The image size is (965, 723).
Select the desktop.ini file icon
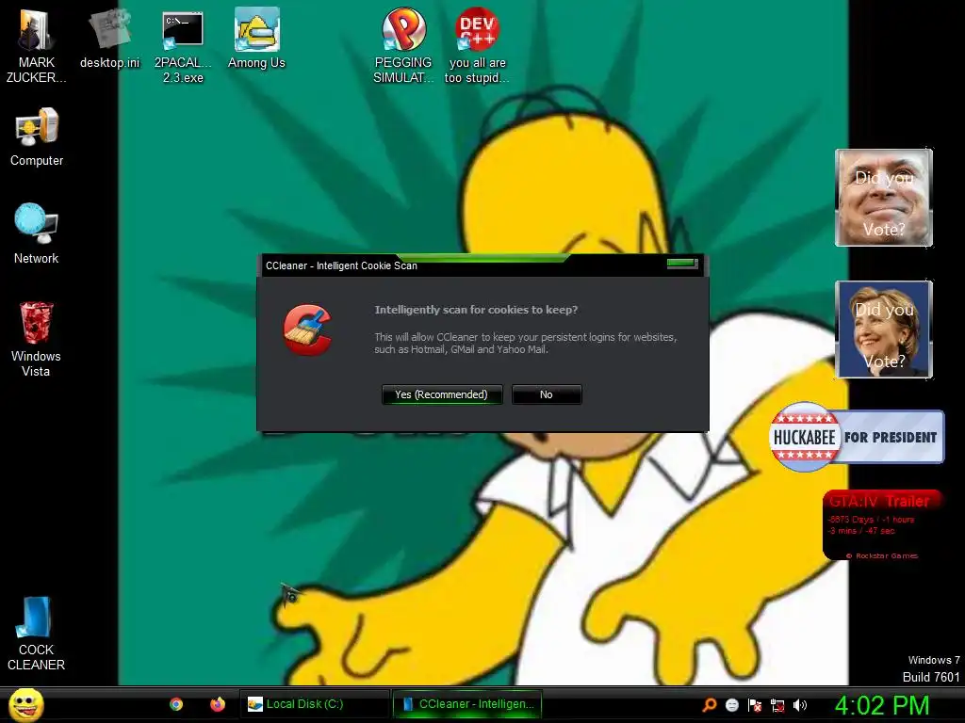click(x=109, y=38)
